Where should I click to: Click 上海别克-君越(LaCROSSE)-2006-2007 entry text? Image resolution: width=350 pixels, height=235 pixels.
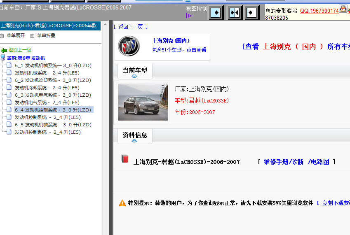coord(186,162)
